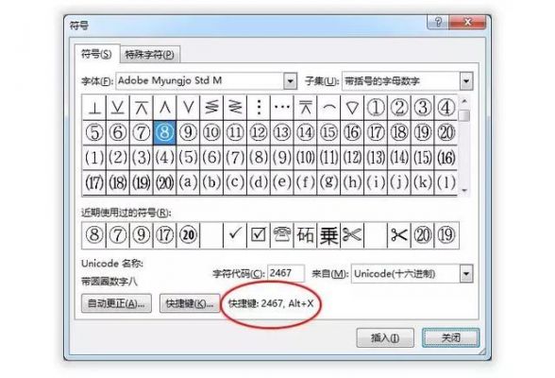Select the up tack ⊥ symbol
555x378 pixels.
[94, 108]
